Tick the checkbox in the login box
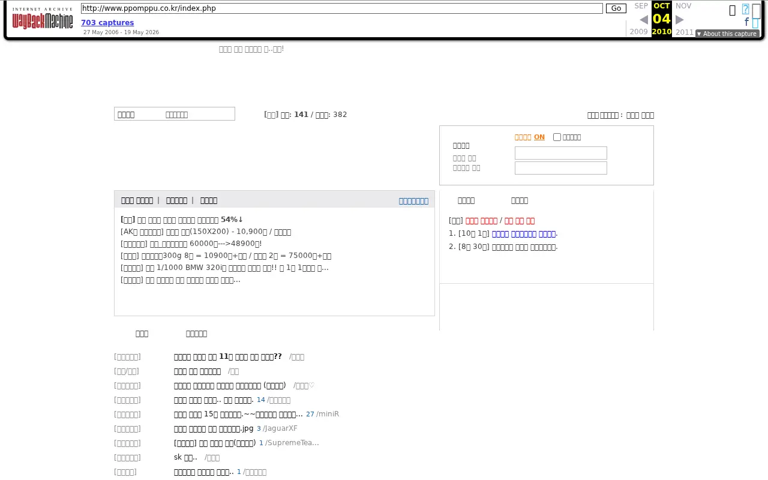768x480 pixels. coord(557,137)
